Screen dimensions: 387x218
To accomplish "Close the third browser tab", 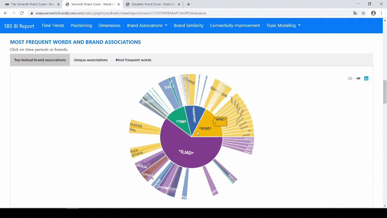I will tap(179, 4).
